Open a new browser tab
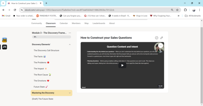Screen dimensions: 203x106 tap(46, 3)
